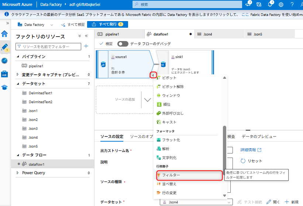Switch to the Json4 tab
This screenshot has height=206, width=303.
220,34
